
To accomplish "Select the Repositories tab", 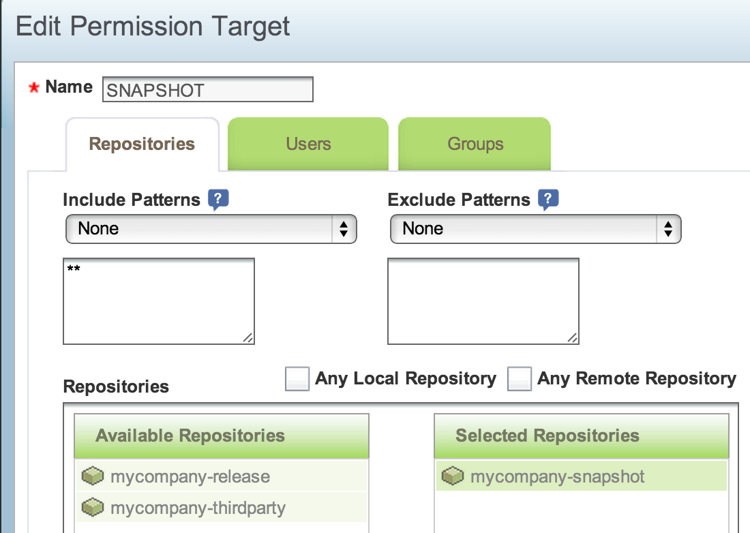I will point(142,144).
